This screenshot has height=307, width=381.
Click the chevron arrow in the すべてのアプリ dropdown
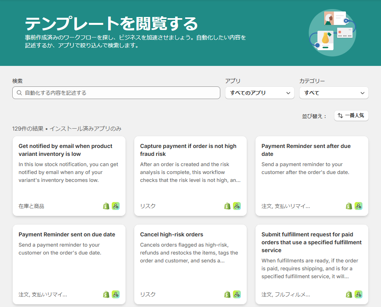288,93
